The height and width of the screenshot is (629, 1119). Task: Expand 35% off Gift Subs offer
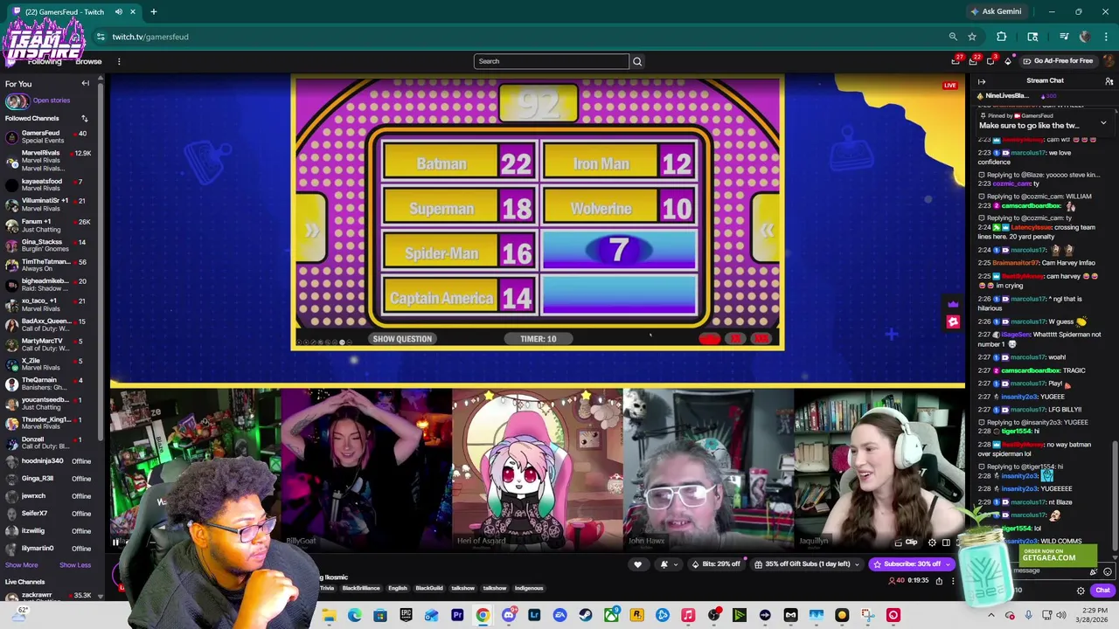806,564
